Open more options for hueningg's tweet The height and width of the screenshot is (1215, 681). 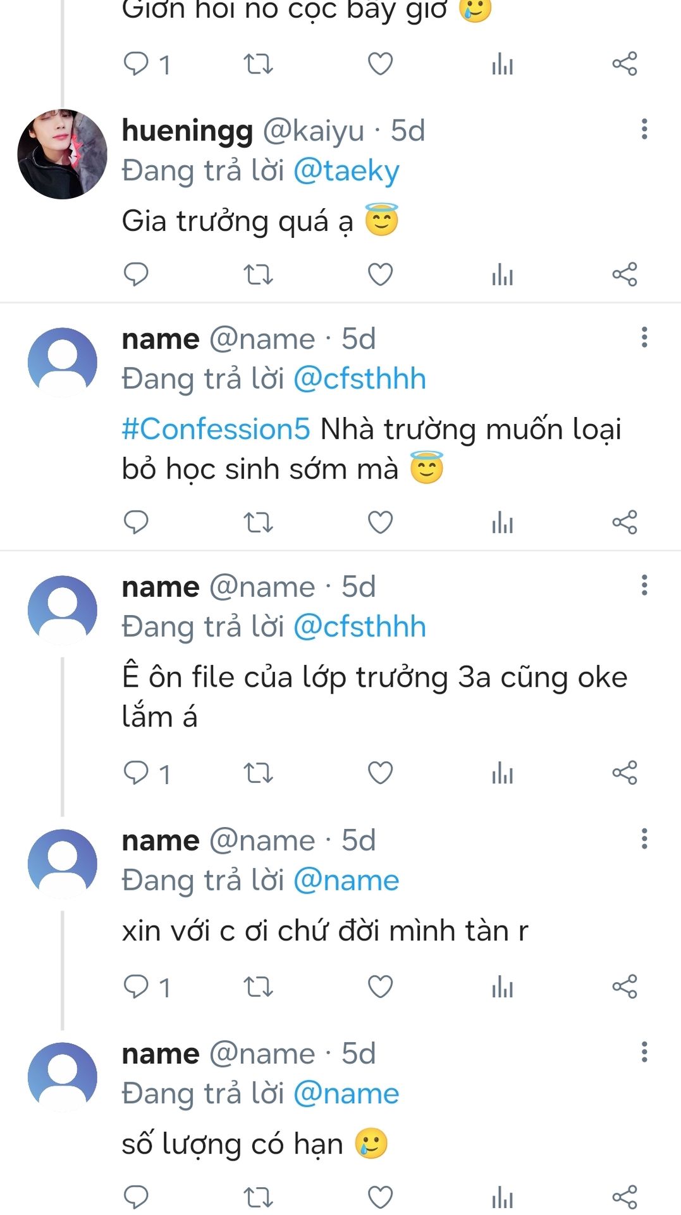pos(644,129)
